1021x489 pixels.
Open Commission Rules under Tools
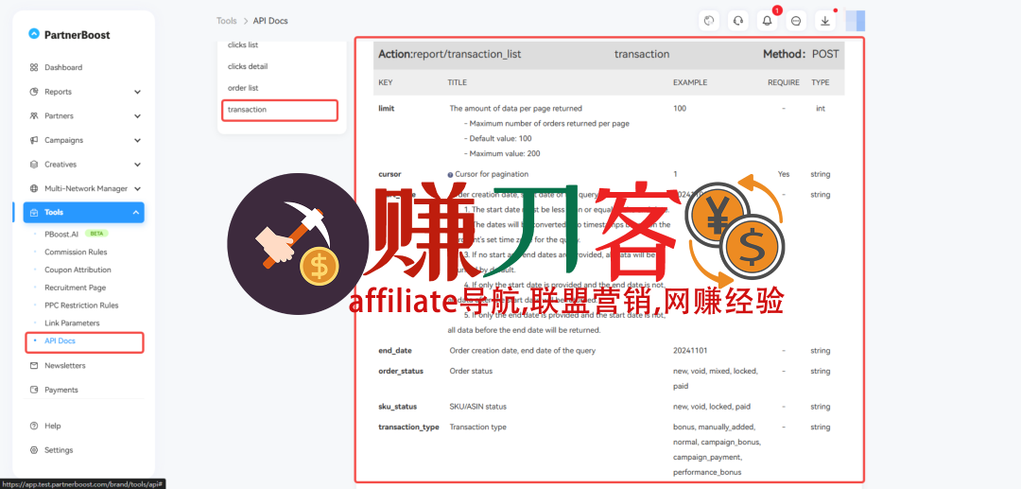76,253
